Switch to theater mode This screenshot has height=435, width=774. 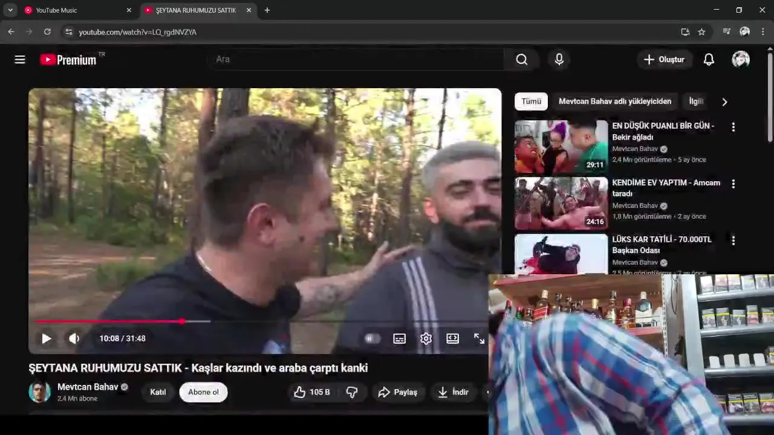453,338
